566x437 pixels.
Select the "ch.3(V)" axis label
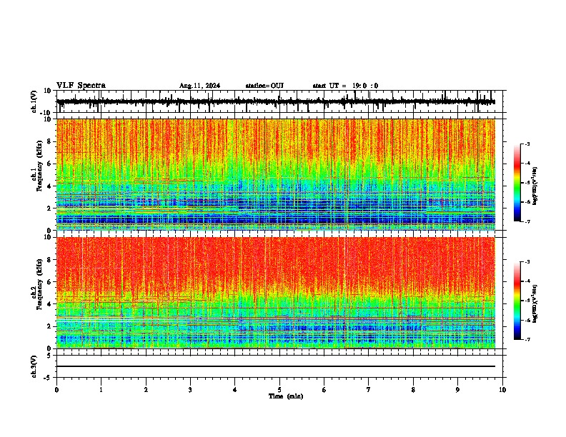[x=34, y=366]
